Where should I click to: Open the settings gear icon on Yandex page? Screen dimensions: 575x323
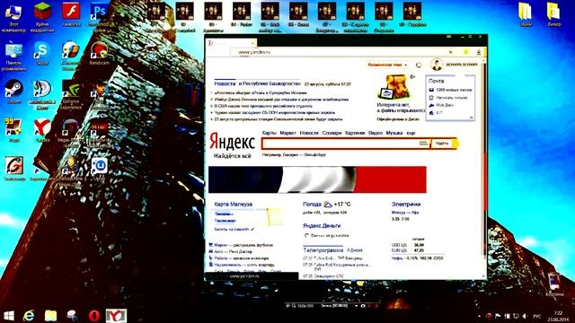pyautogui.click(x=419, y=65)
